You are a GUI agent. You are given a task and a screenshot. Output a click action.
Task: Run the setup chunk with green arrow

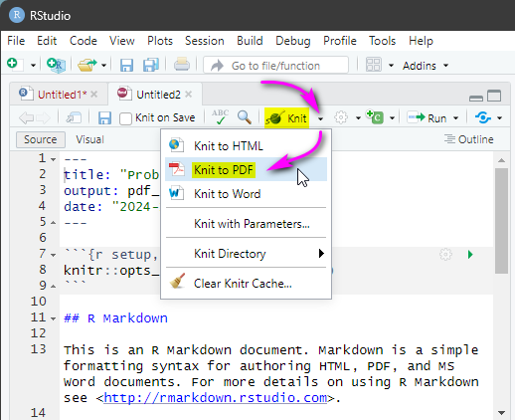click(x=470, y=255)
